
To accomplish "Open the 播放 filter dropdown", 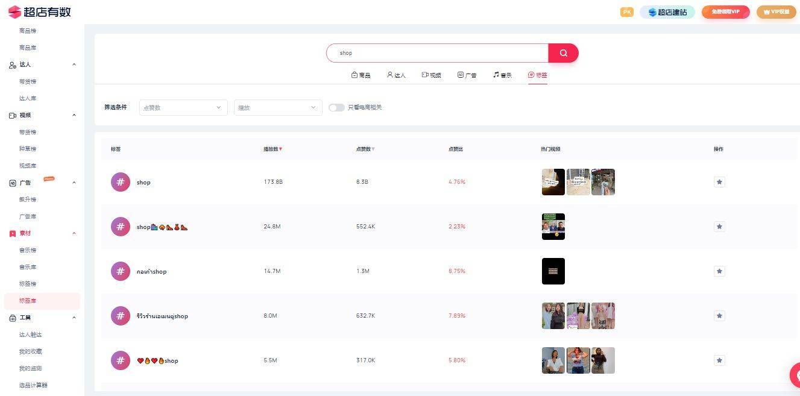I will [277, 107].
